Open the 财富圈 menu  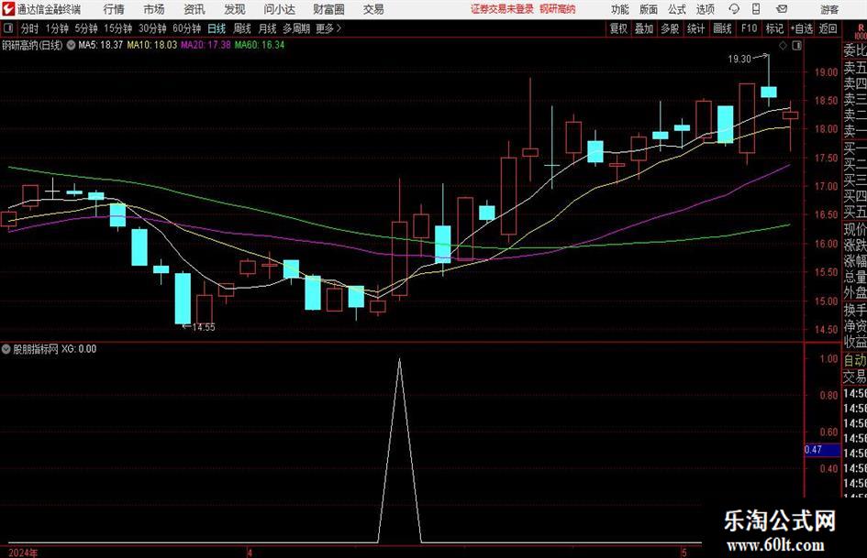pyautogui.click(x=328, y=9)
